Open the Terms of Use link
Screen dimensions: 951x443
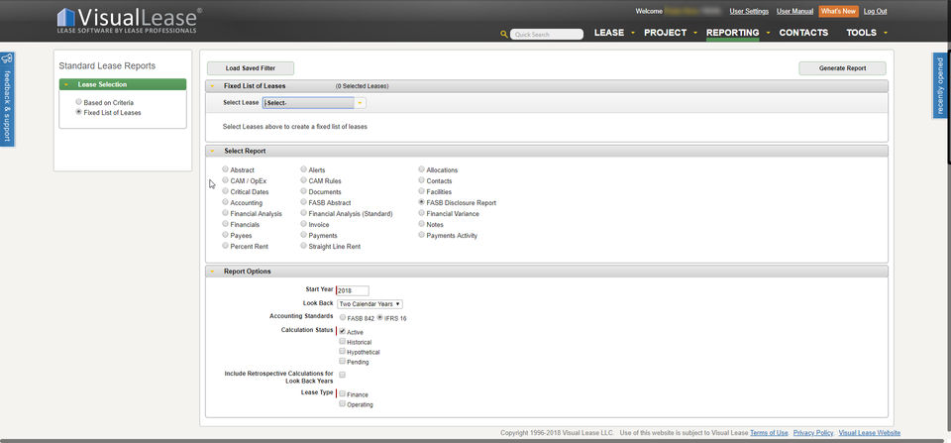tap(769, 433)
